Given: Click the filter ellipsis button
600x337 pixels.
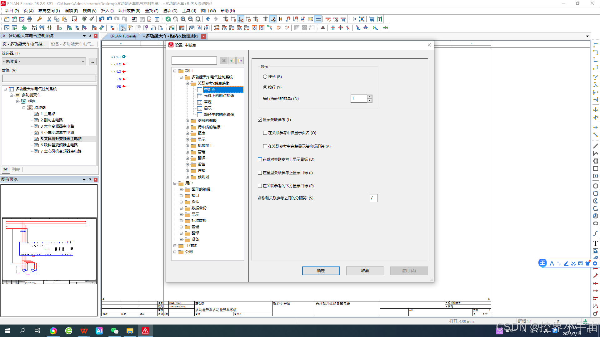Looking at the screenshot, I should (92, 61).
